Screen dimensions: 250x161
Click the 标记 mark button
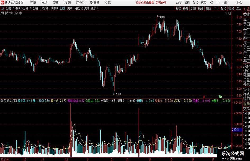pyautogui.click(x=223, y=8)
